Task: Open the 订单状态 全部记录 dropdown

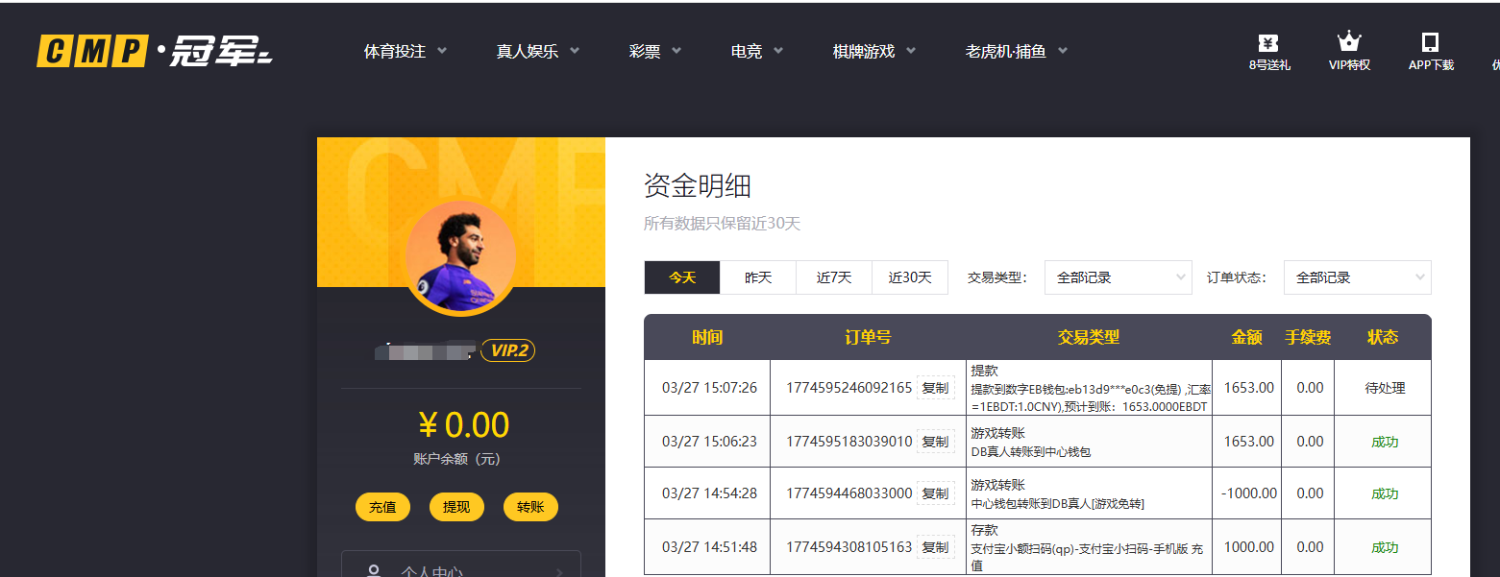Action: click(x=1357, y=277)
